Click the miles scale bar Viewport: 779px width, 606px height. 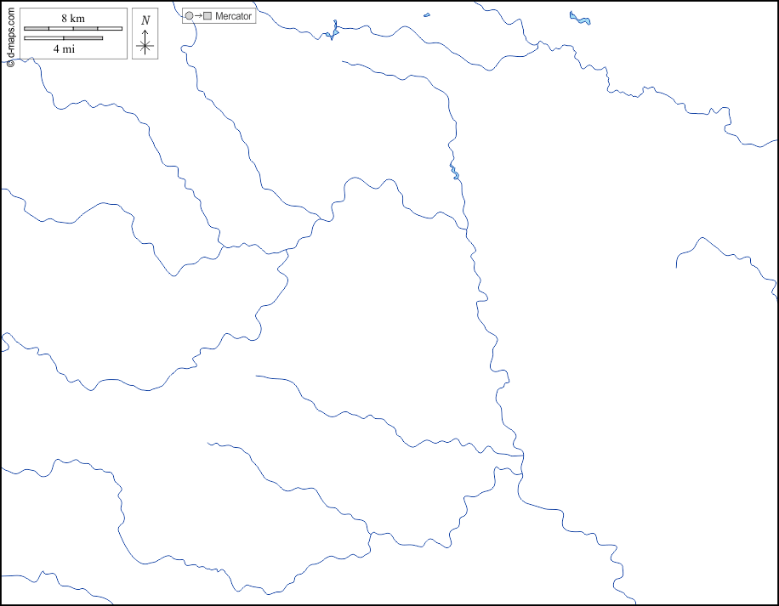pyautogui.click(x=64, y=38)
